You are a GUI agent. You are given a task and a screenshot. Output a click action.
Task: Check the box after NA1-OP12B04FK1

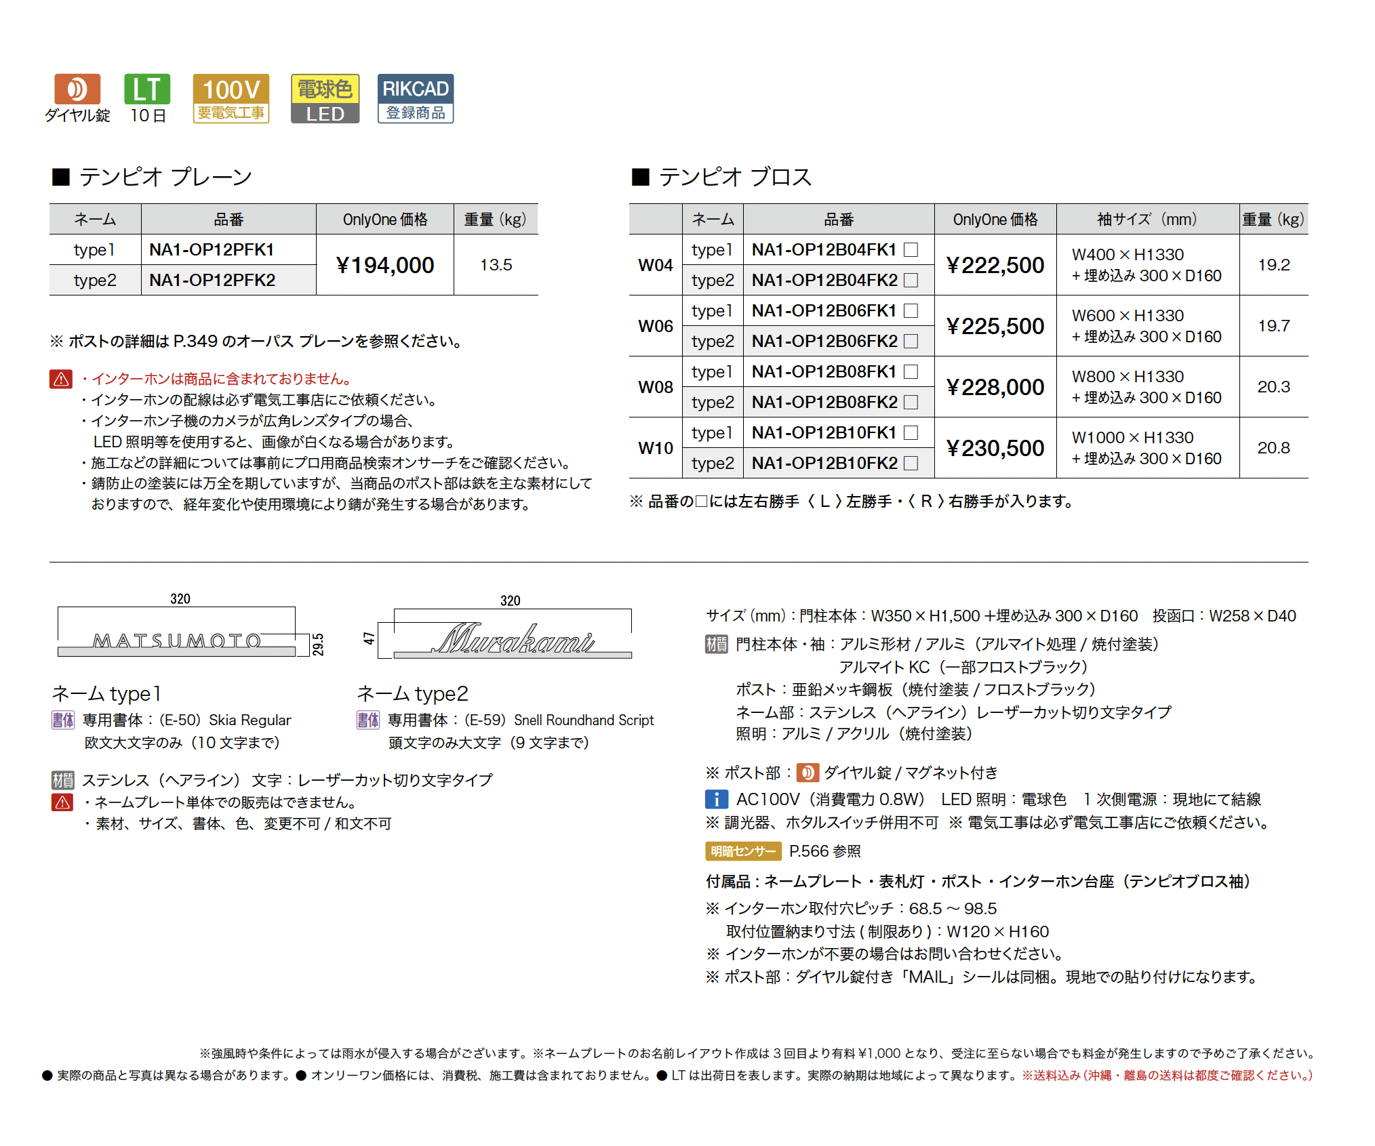pyautogui.click(x=911, y=249)
